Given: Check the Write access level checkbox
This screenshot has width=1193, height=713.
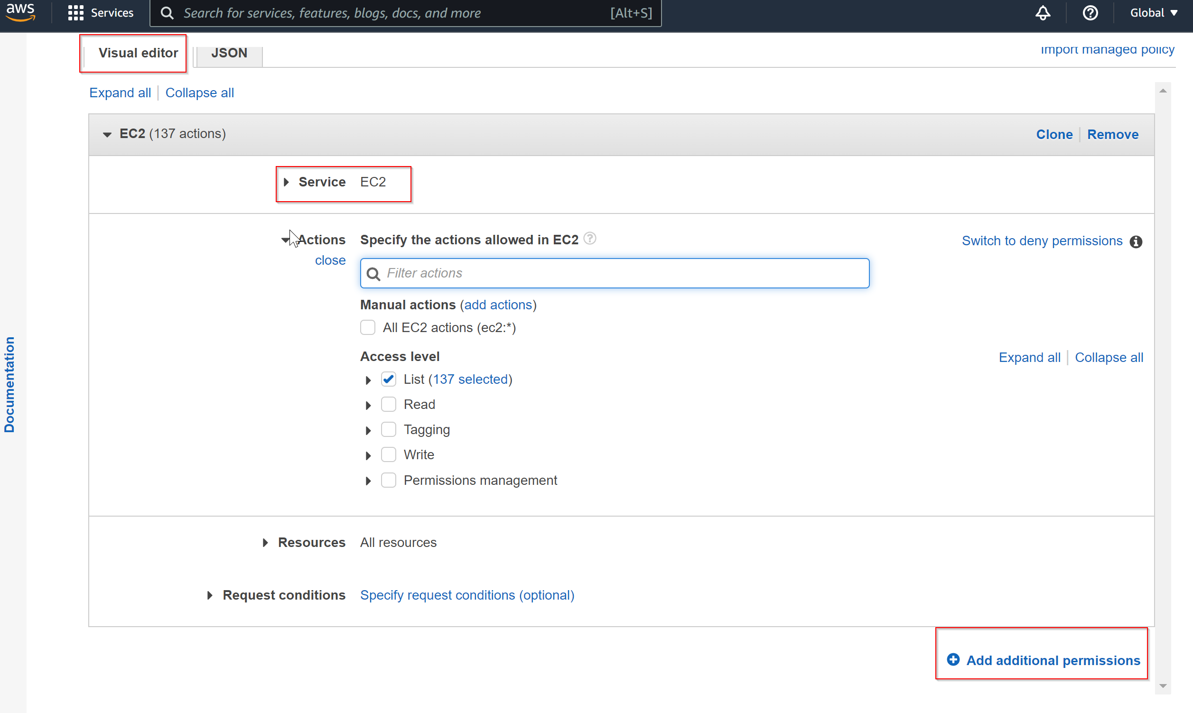Looking at the screenshot, I should 388,454.
